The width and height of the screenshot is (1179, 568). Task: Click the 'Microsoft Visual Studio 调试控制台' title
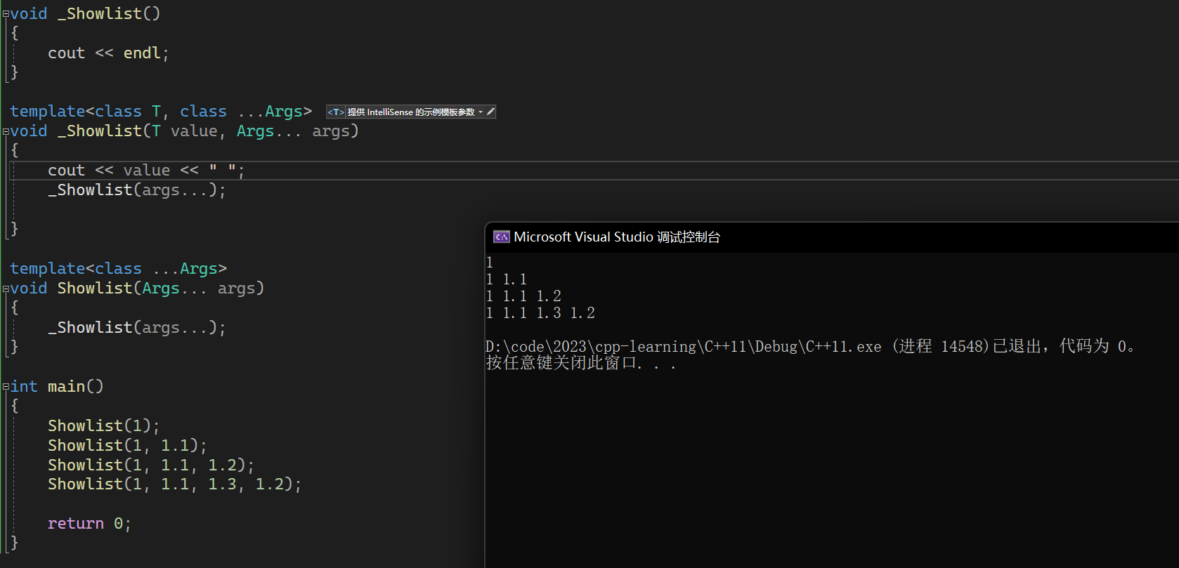tap(617, 237)
